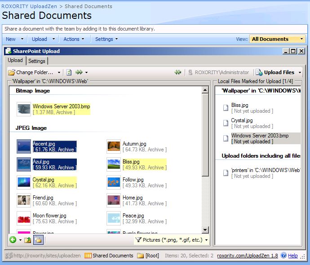Open the New dropdown menu

tap(15, 39)
